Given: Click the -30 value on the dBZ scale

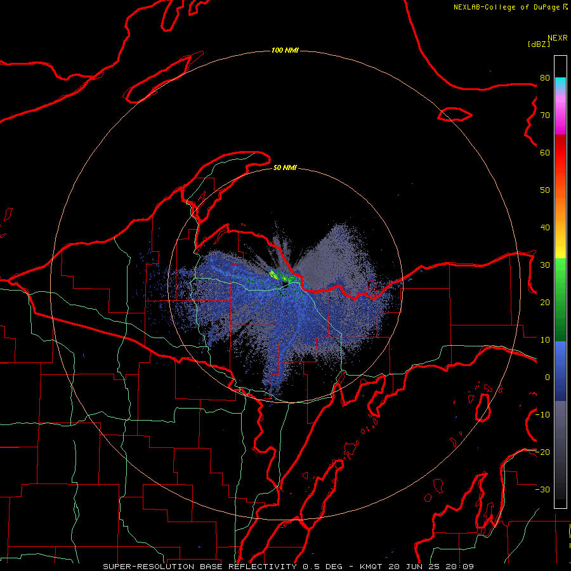Looking at the screenshot, I should pos(542,489).
